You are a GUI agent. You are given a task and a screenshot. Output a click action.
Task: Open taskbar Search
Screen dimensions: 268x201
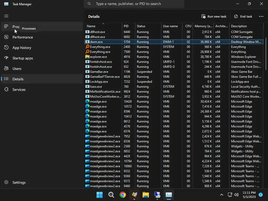click(x=111, y=195)
